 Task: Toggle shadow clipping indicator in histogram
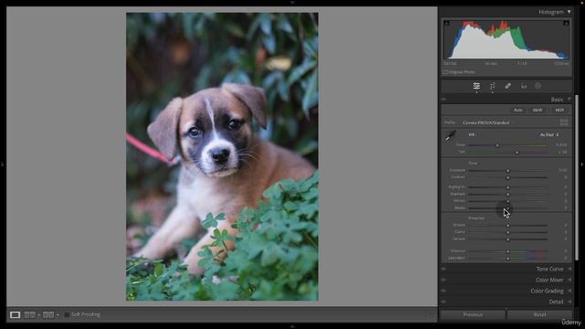[x=447, y=23]
